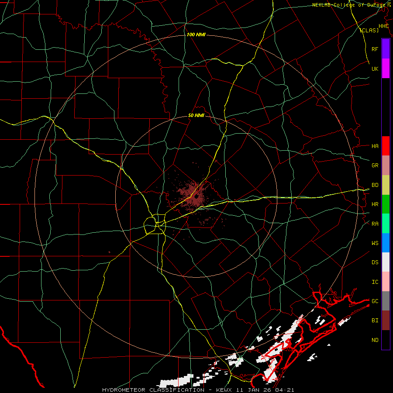Click the HHC product label
The width and height of the screenshot is (393, 393).
click(383, 26)
